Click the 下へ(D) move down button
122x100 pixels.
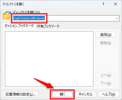pos(106,83)
